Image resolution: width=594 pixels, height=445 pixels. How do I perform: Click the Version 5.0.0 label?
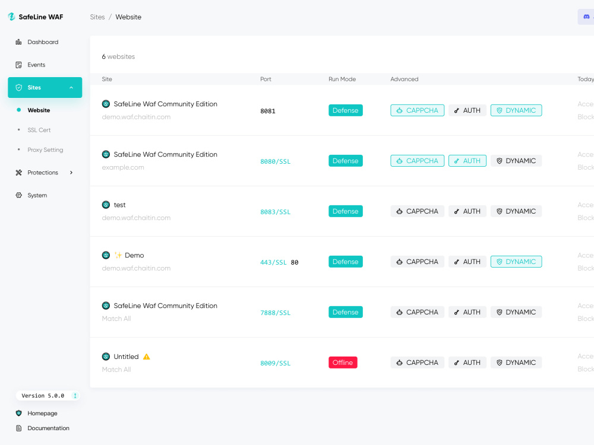click(43, 395)
